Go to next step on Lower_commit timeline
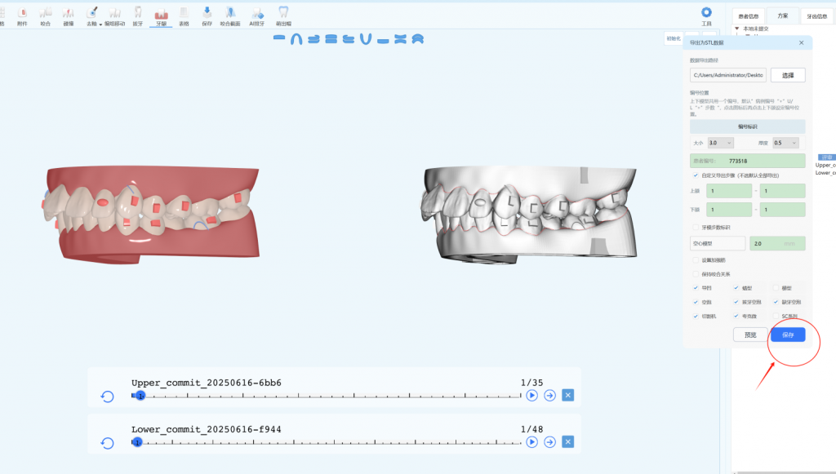Viewport: 836px width, 474px height. point(549,442)
